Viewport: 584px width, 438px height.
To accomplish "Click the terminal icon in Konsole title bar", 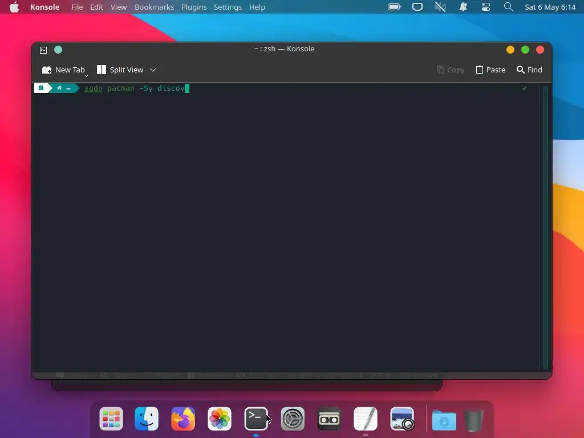I will (x=43, y=50).
